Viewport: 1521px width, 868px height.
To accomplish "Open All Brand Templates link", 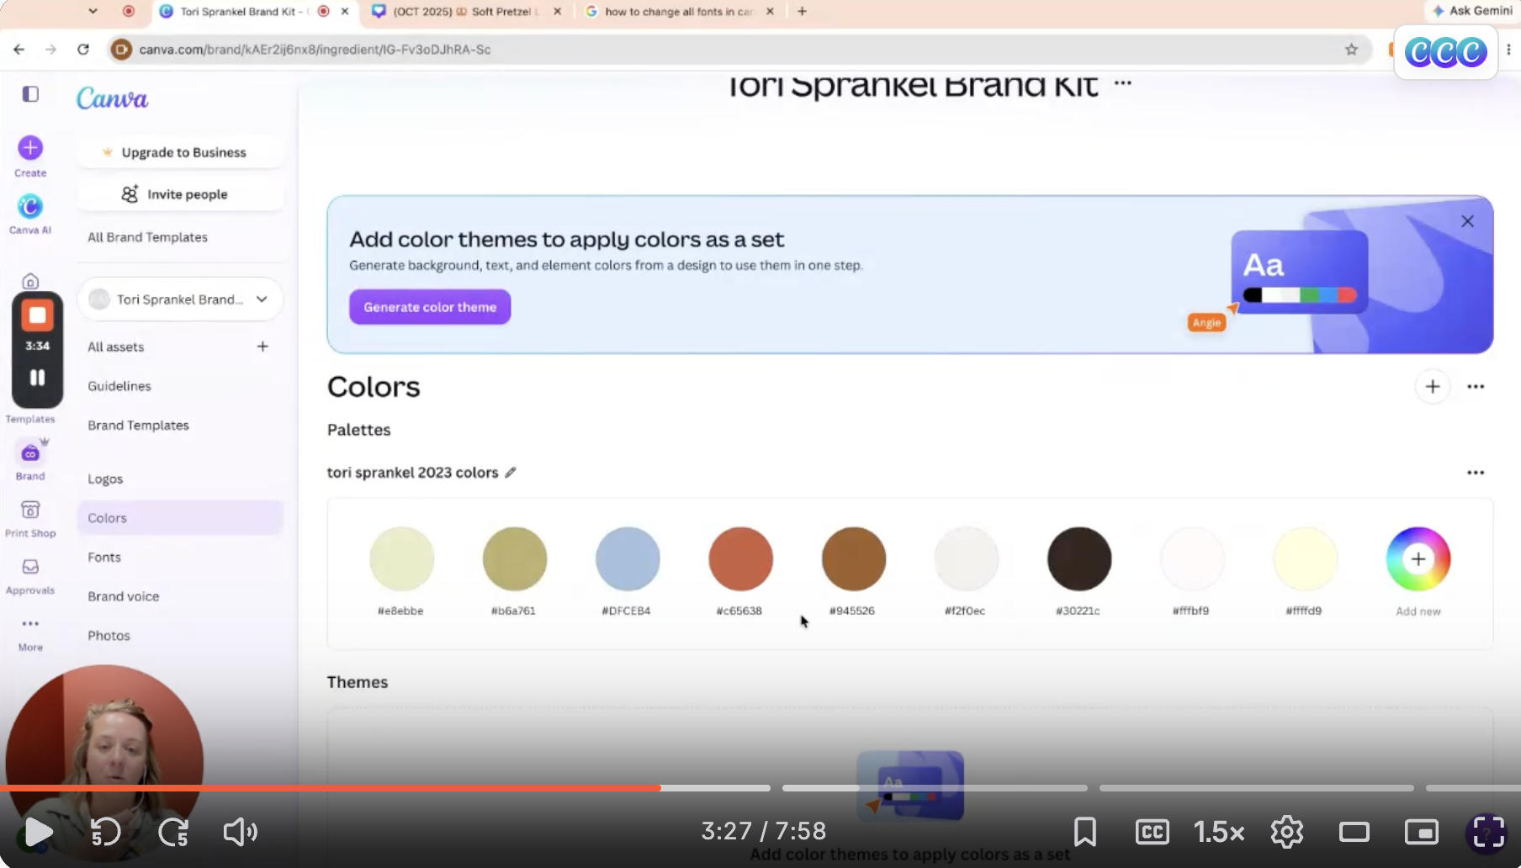I will tap(147, 237).
